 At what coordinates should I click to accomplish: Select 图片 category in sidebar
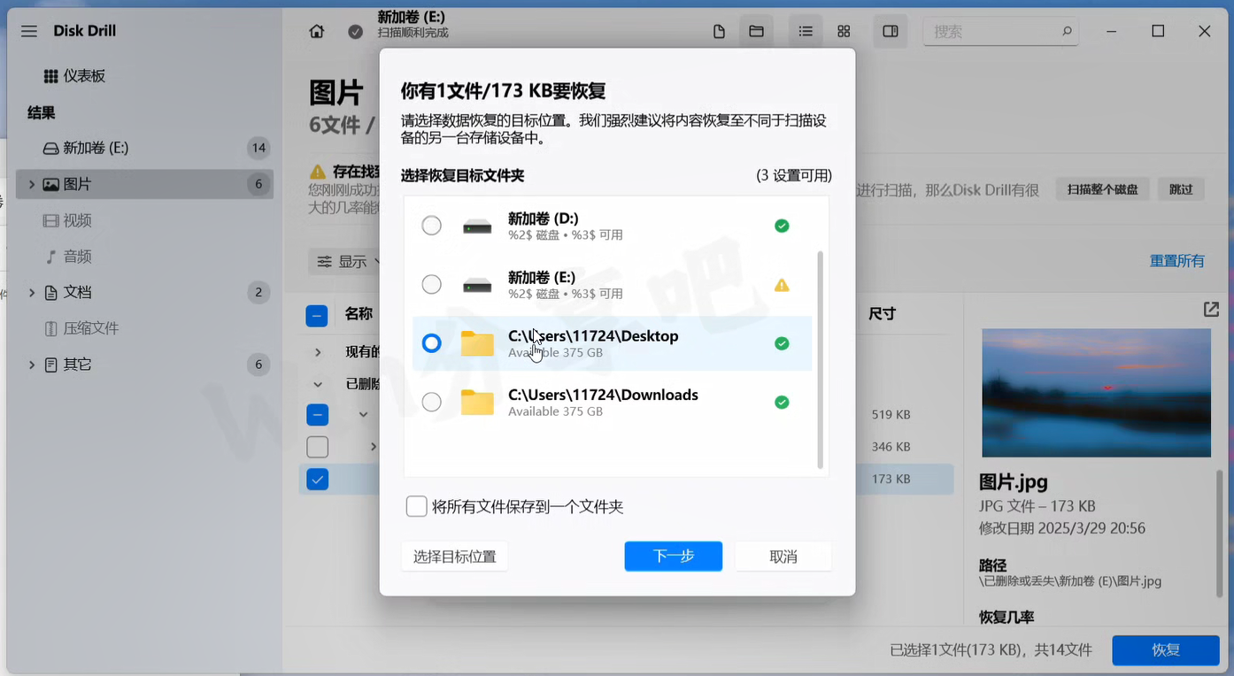[x=144, y=184]
